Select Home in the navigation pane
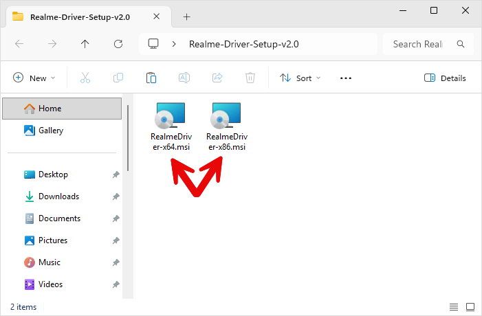The width and height of the screenshot is (482, 316). click(x=62, y=109)
